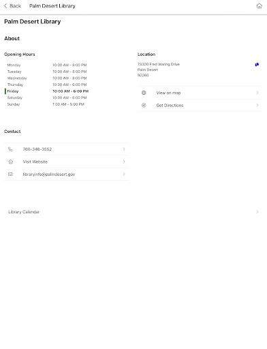Click the compass icon beside Get Directions
The height and width of the screenshot is (349, 267).
[x=144, y=105]
